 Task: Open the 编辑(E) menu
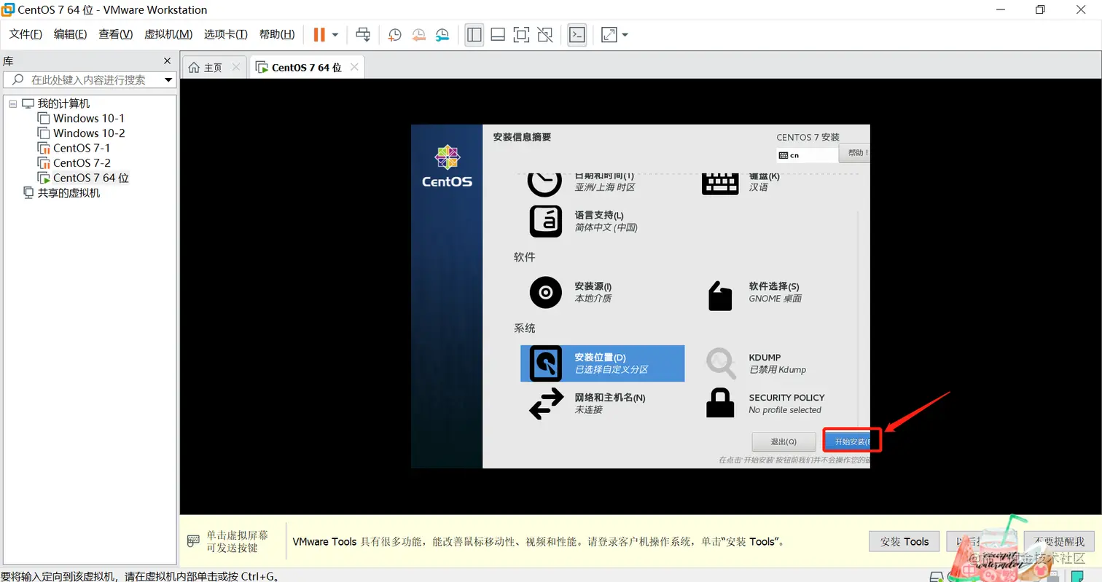click(x=70, y=34)
